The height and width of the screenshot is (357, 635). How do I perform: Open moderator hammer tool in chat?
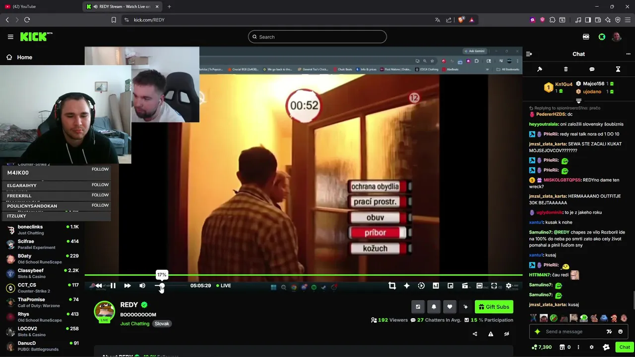pos(540,69)
